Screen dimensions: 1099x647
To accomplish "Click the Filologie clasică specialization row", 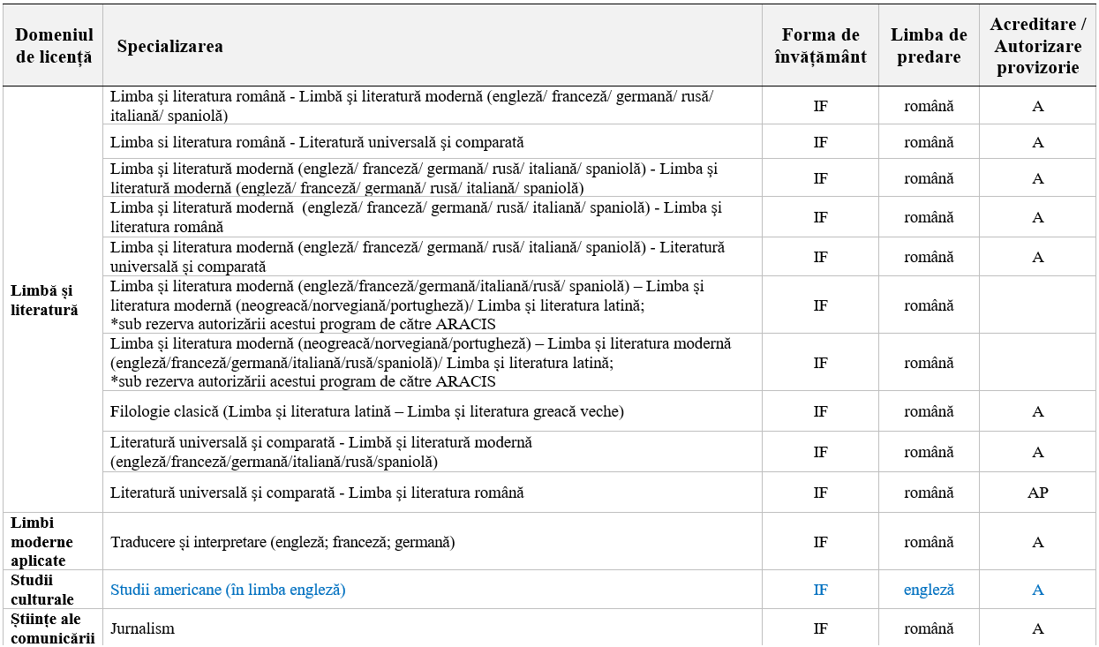I will point(367,411).
